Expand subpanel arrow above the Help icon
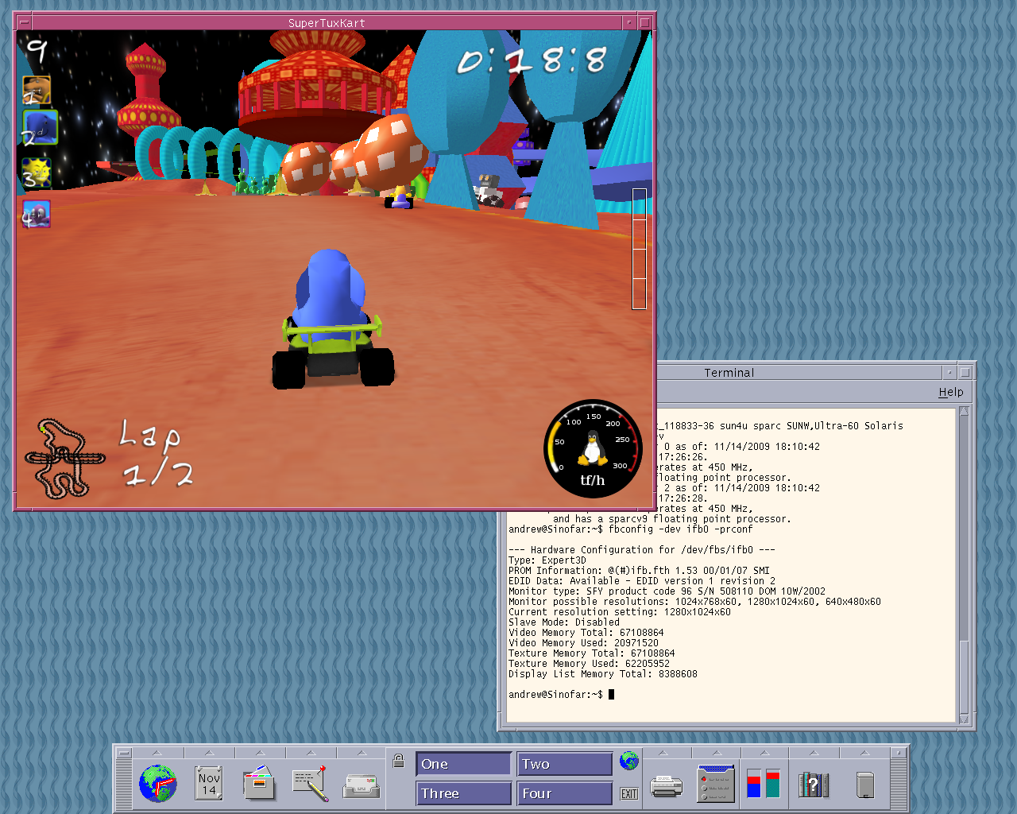The height and width of the screenshot is (814, 1017). [814, 753]
